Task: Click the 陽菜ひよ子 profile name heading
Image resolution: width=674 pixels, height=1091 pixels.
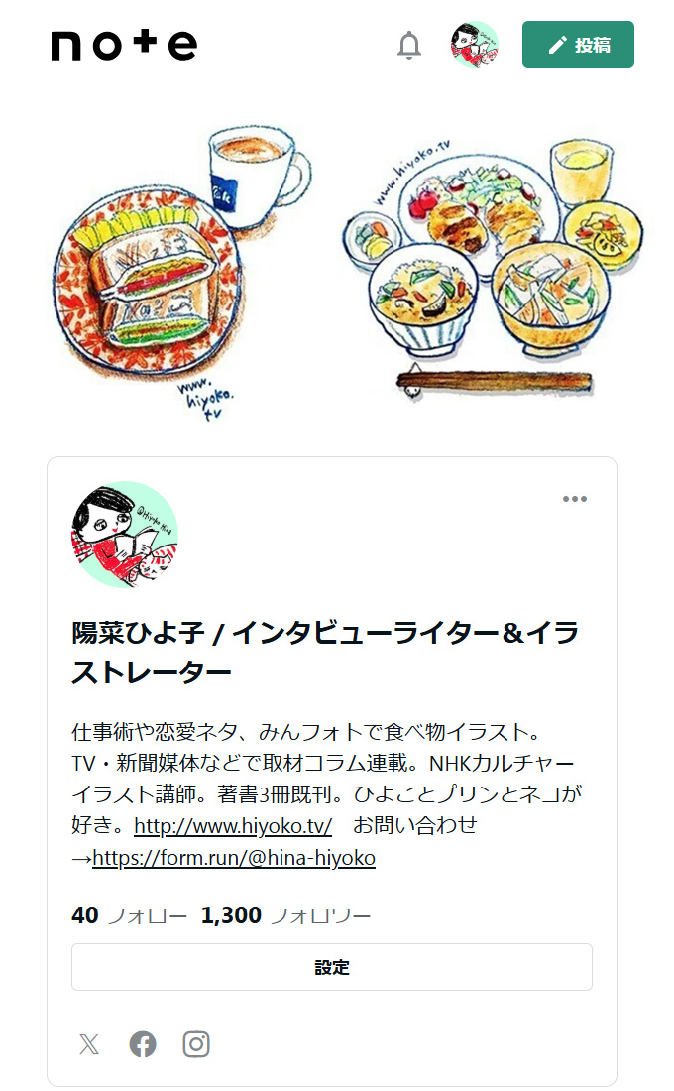Action: coord(325,652)
